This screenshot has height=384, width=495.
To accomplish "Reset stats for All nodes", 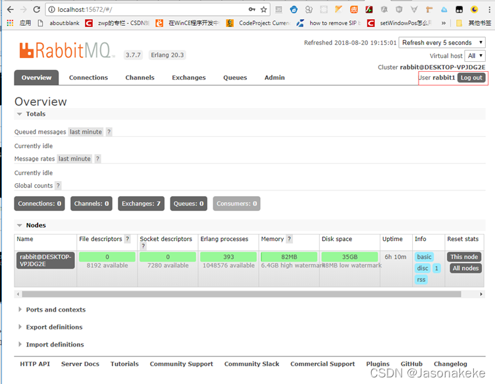I will [x=465, y=268].
